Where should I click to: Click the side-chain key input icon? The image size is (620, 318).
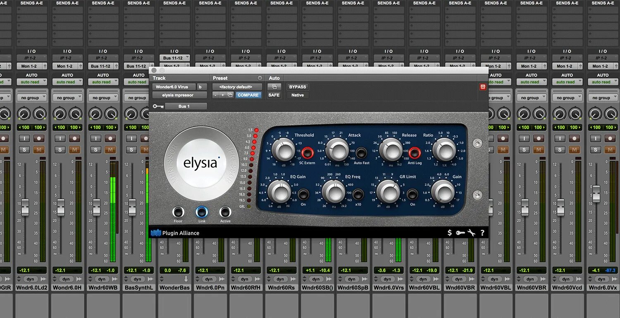click(158, 106)
